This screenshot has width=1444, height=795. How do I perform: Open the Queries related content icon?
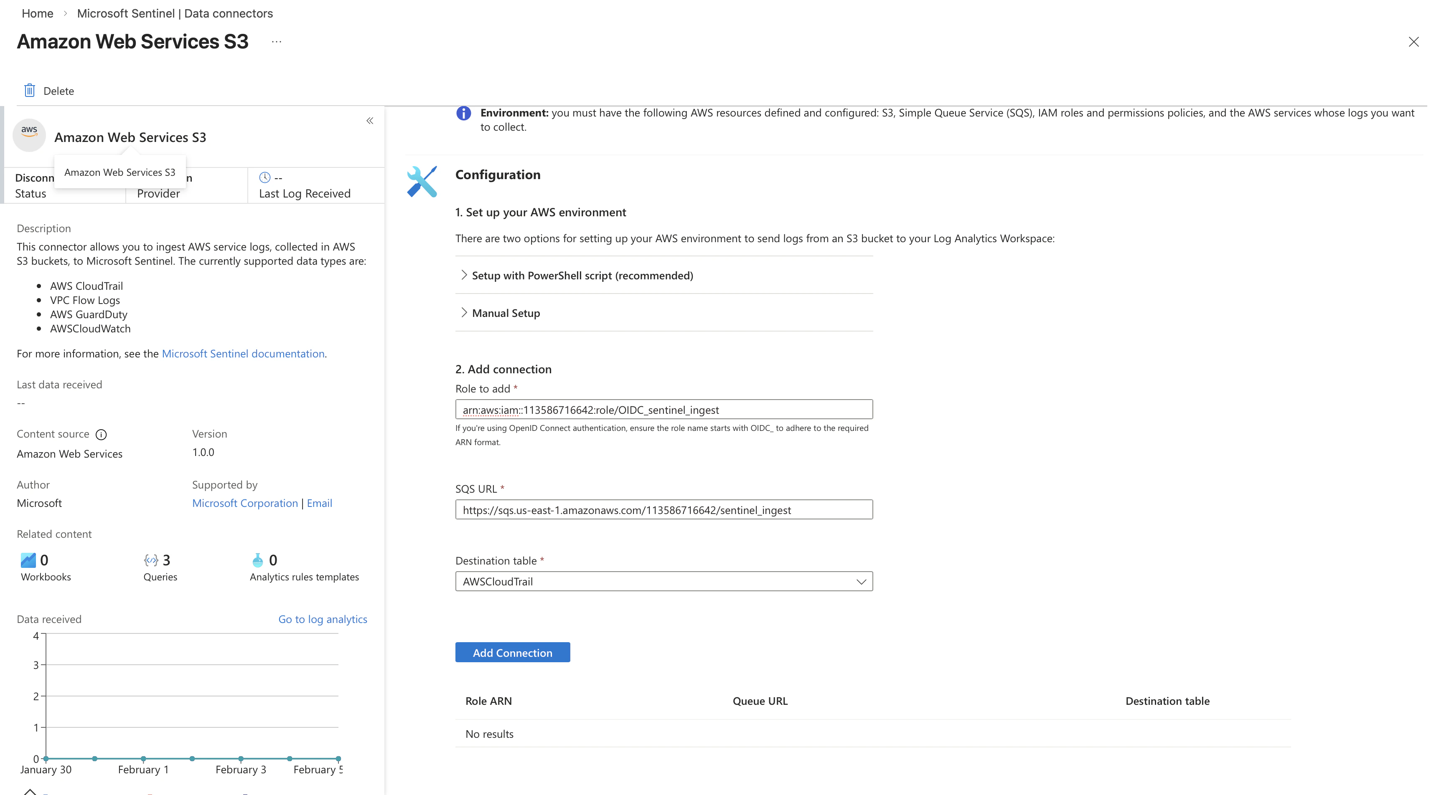click(151, 560)
